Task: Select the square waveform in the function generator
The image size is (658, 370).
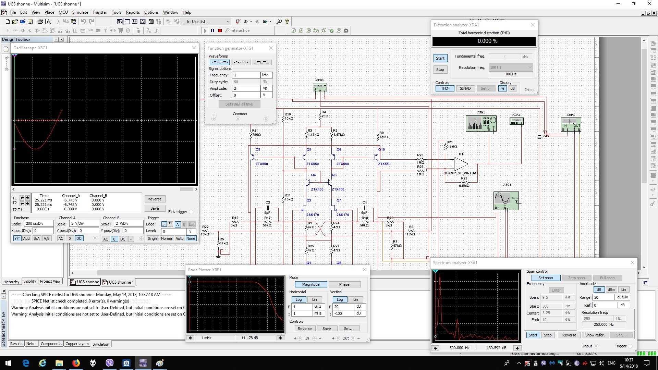Action: click(x=262, y=62)
